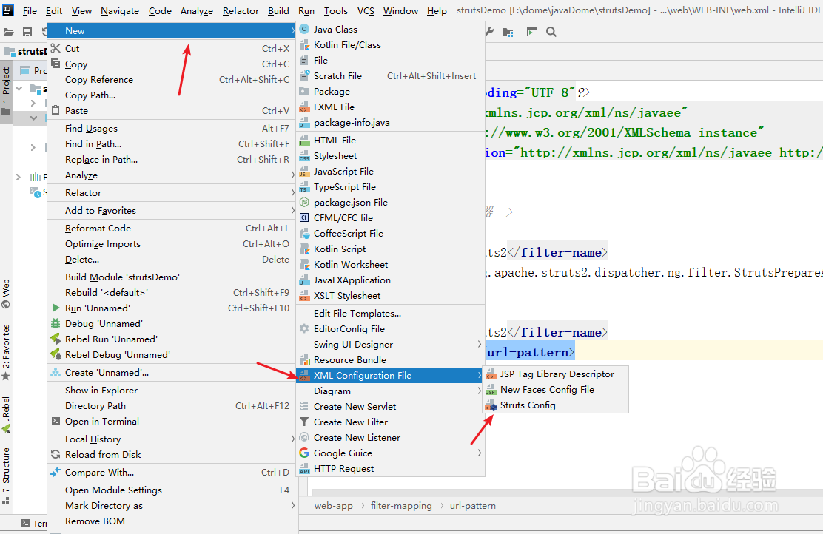This screenshot has height=534, width=823.
Task: Open the JRebel tool window tab
Action: click(6, 416)
